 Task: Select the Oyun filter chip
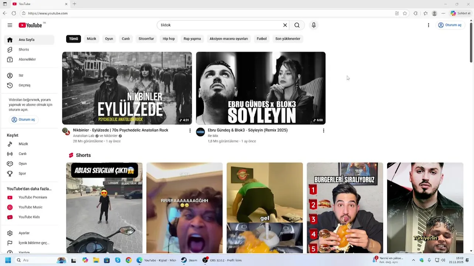109,39
